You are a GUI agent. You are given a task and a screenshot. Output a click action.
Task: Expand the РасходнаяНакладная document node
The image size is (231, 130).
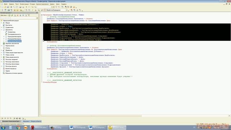coord(4,39)
